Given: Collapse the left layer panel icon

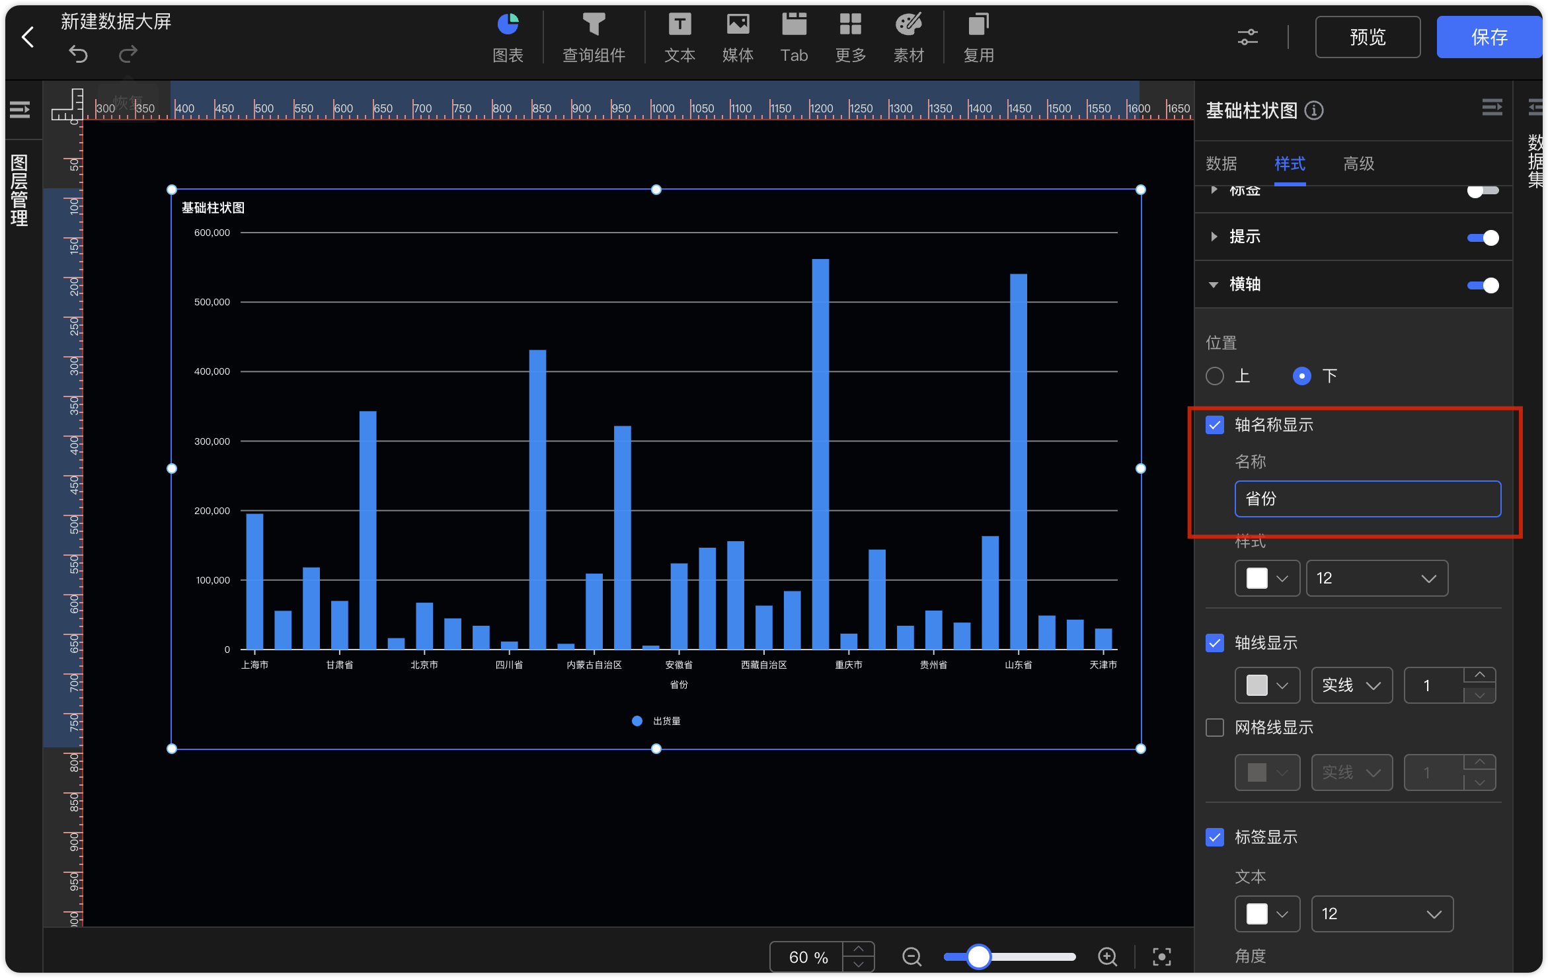Looking at the screenshot, I should click(20, 109).
